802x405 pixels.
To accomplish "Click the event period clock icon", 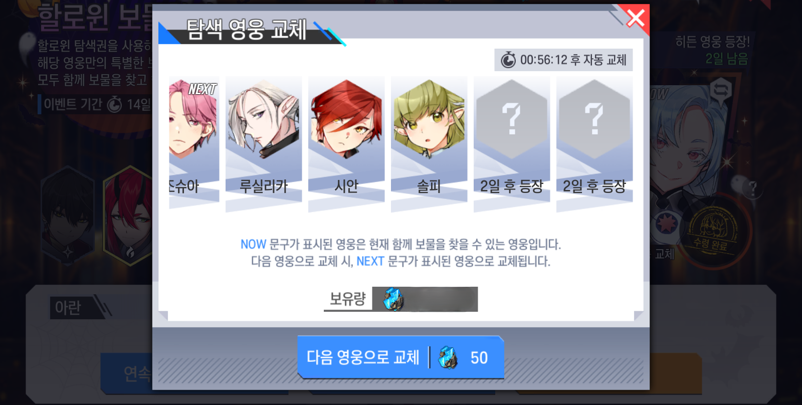I will tap(115, 104).
